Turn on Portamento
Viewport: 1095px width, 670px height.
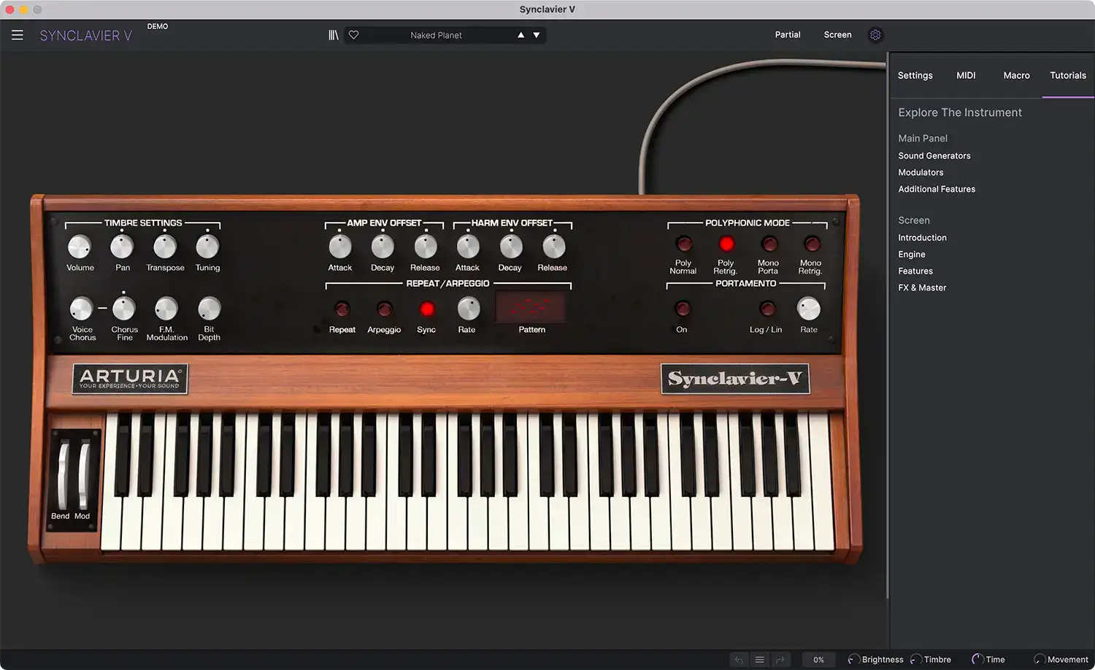(681, 308)
